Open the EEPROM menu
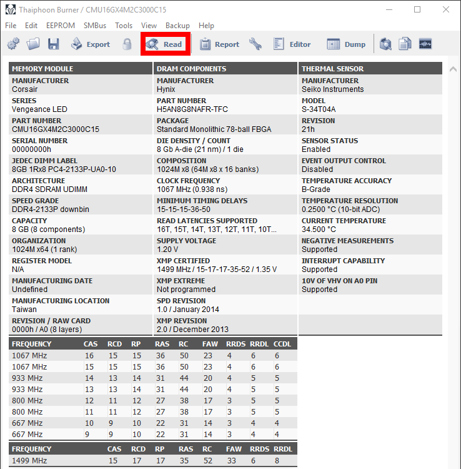The height and width of the screenshot is (469, 461). click(x=61, y=26)
